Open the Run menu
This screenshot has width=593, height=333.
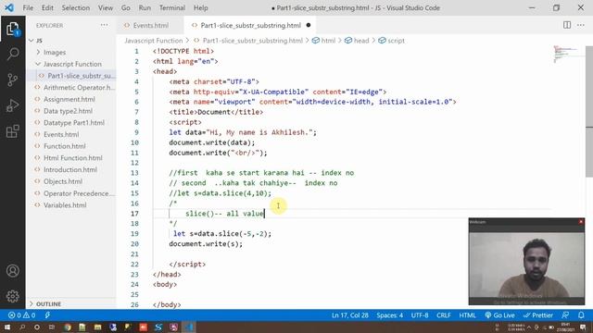click(x=145, y=7)
